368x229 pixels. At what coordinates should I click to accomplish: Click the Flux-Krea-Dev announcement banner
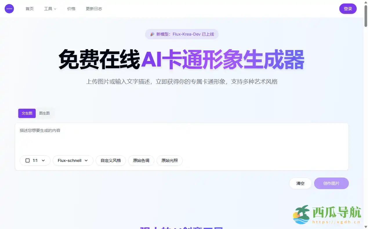[x=182, y=34]
